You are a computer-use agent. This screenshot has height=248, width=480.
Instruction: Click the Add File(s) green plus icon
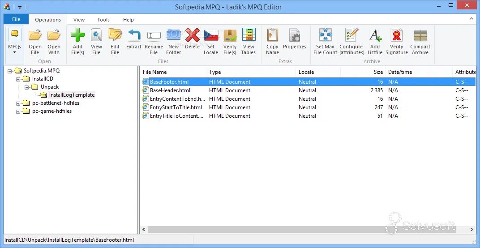tap(77, 34)
